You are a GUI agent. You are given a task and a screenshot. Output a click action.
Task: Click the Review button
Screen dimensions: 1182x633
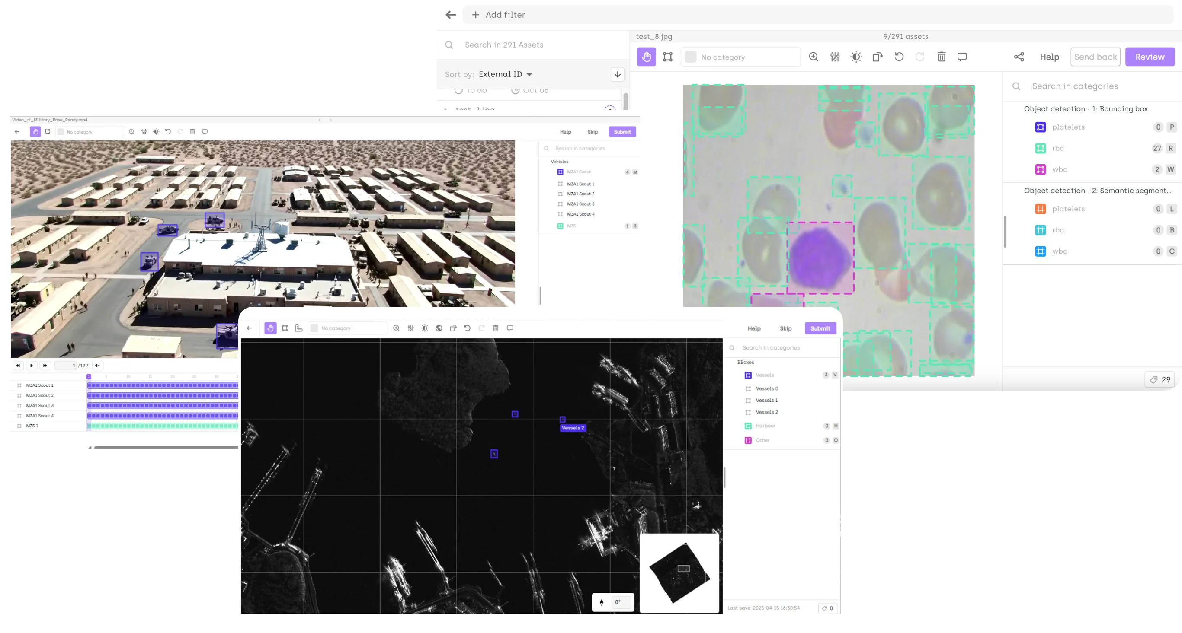(x=1150, y=57)
